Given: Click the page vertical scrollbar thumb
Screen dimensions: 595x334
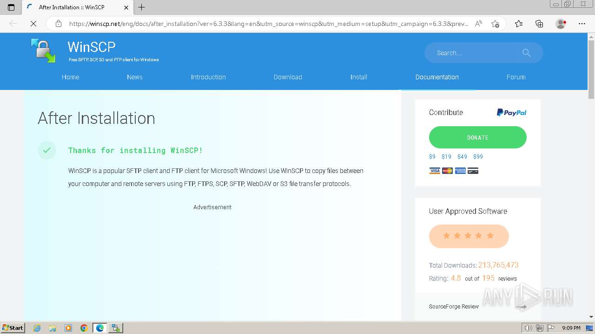Looking at the screenshot, I should [x=591, y=70].
